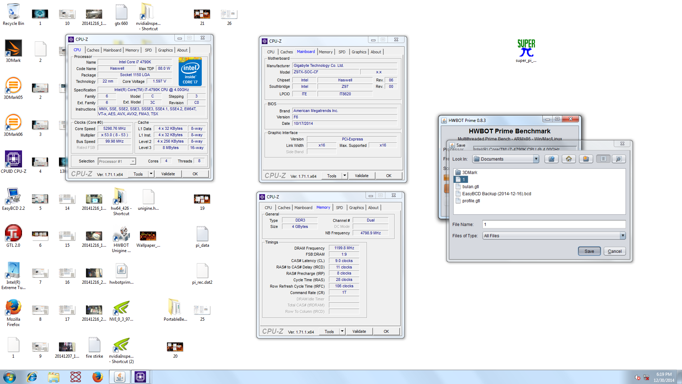The width and height of the screenshot is (682, 384).
Task: Select PortableBe... folder on desktop
Action: 175,310
